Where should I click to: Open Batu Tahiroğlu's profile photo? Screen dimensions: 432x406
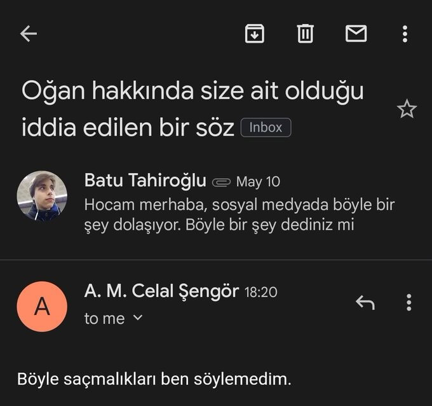[x=42, y=196]
